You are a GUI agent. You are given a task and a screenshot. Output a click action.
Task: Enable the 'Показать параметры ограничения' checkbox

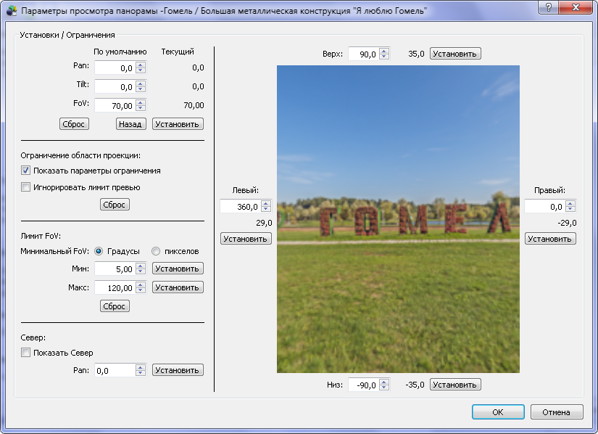coord(25,171)
